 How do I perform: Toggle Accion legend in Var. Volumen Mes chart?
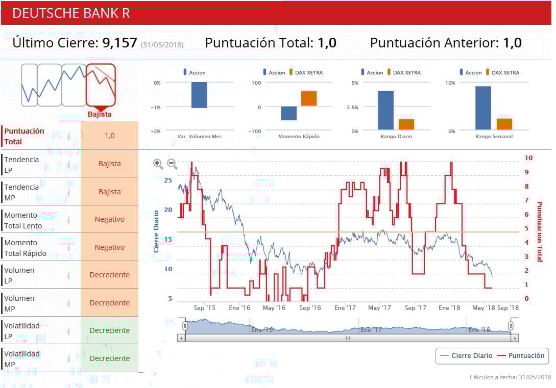click(195, 72)
